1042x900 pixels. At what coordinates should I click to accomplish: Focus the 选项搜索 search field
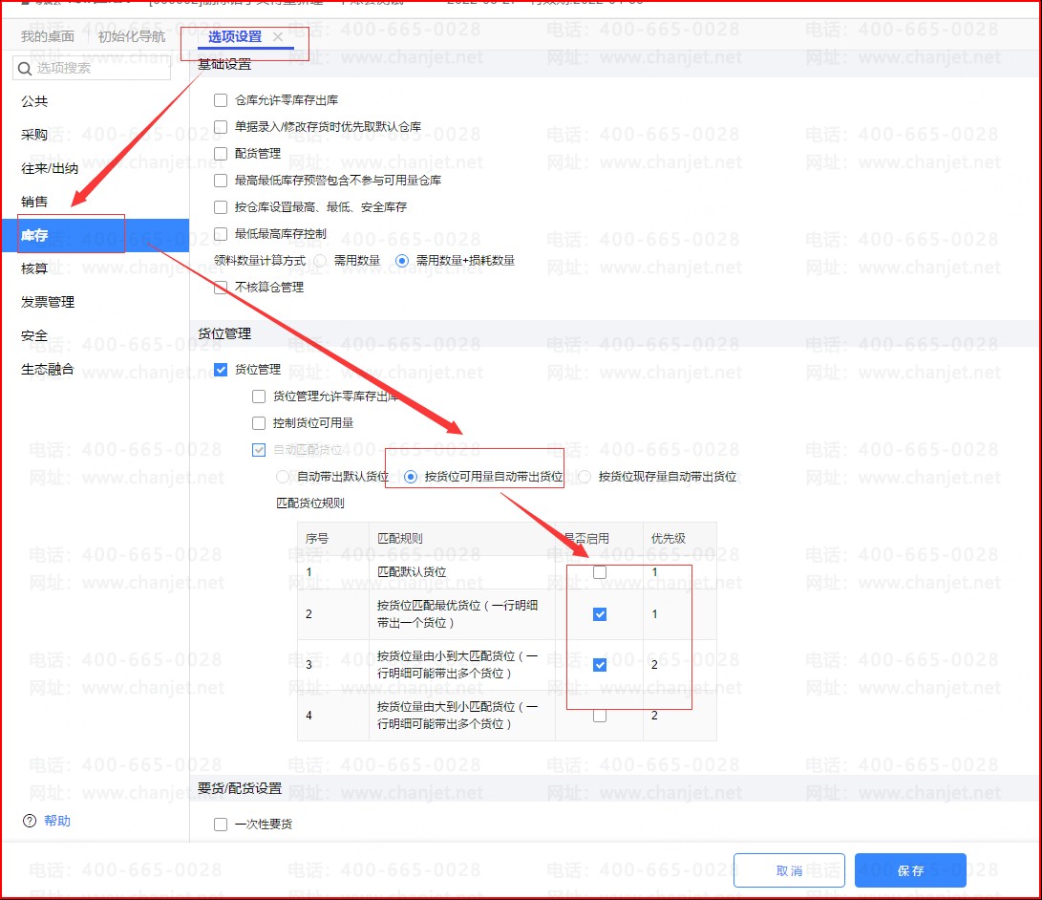pyautogui.click(x=92, y=69)
